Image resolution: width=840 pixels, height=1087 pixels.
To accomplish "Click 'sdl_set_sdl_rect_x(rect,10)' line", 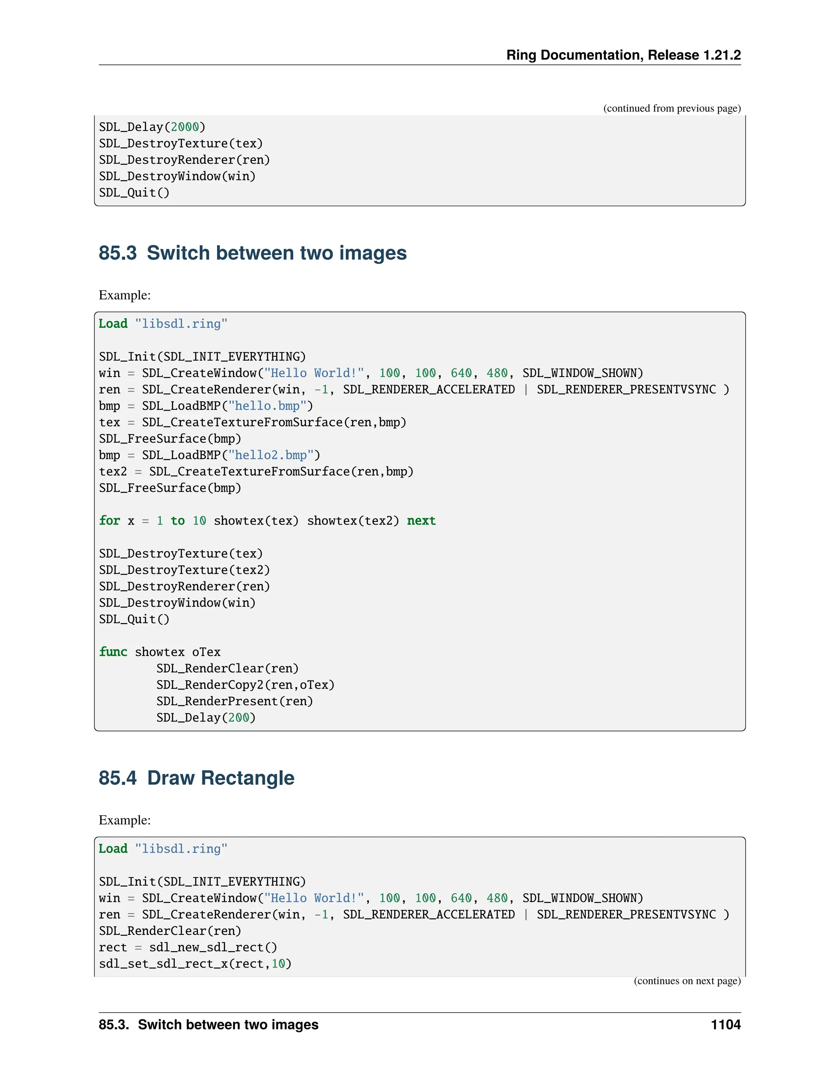I will pyautogui.click(x=194, y=964).
